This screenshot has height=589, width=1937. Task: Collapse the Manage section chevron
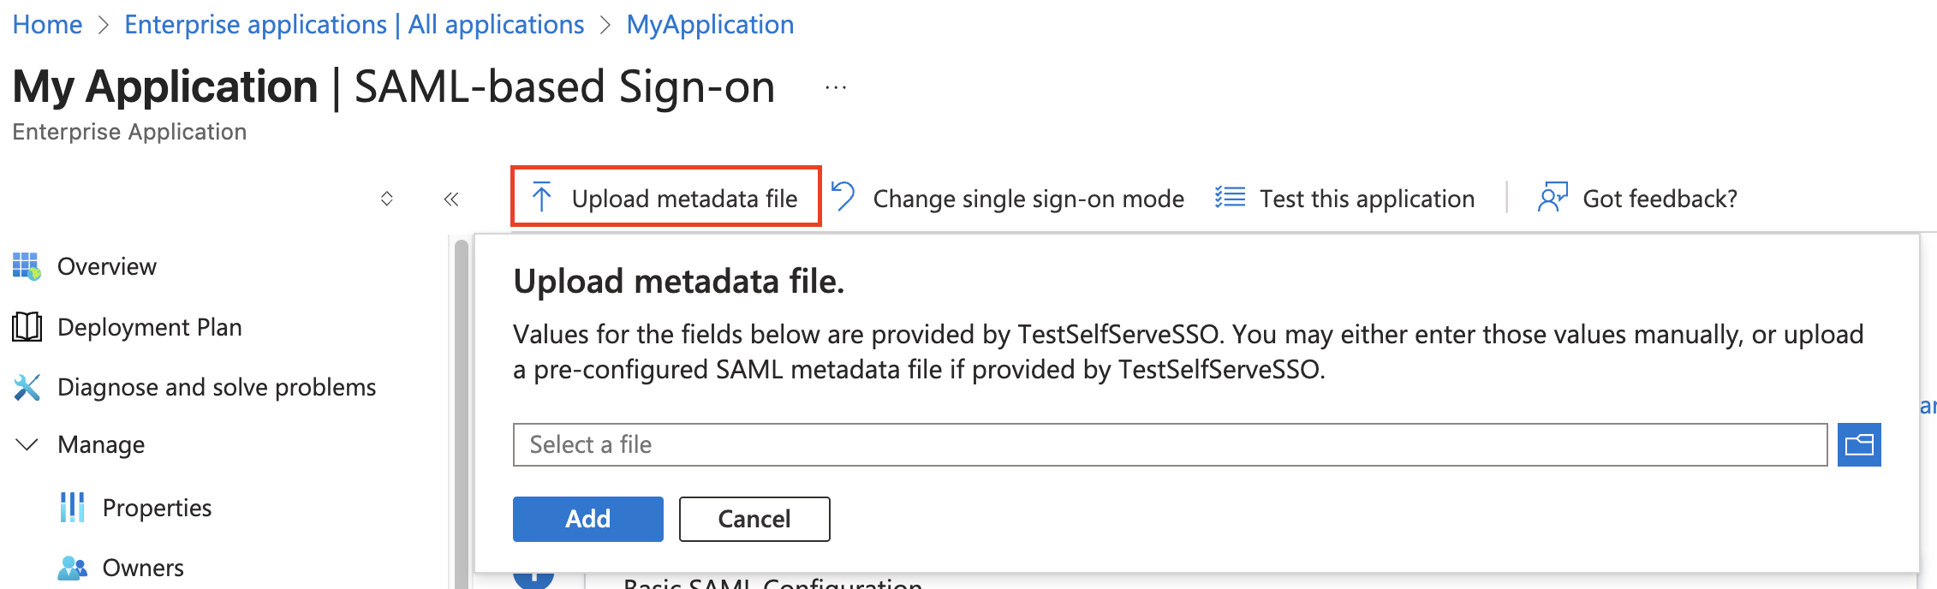pos(27,444)
